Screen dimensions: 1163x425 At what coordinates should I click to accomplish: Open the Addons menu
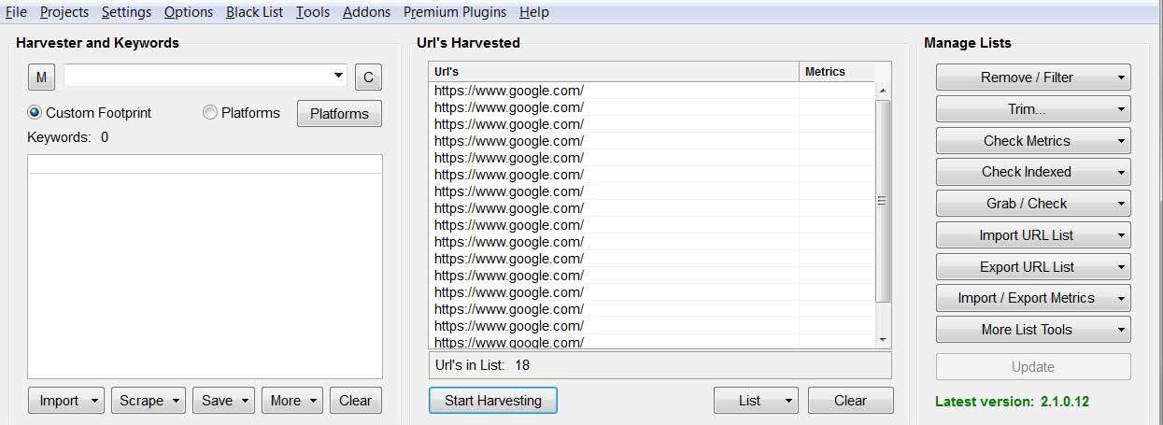click(x=366, y=12)
